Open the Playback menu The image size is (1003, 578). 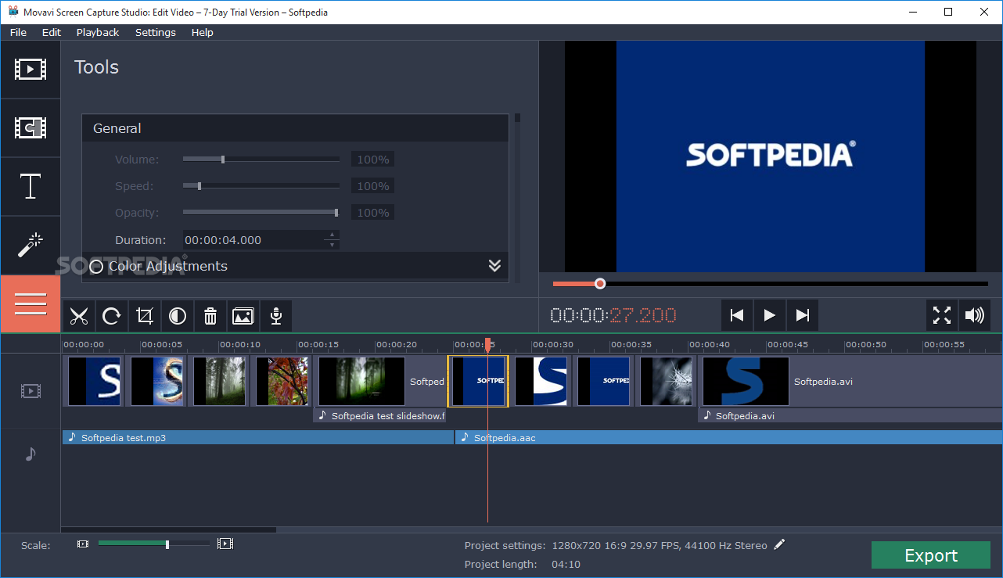tap(98, 32)
